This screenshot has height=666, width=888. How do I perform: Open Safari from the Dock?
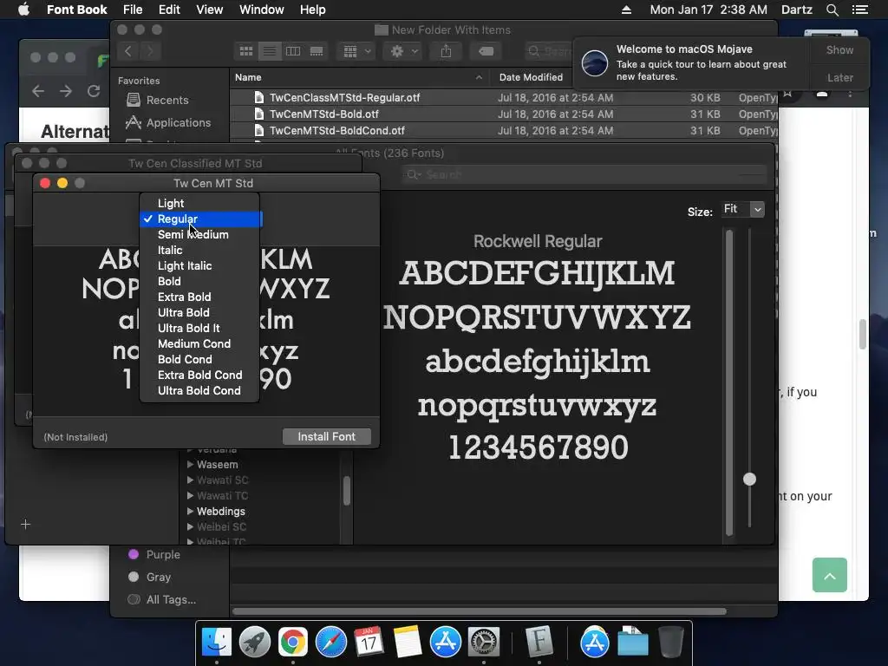[x=330, y=643]
